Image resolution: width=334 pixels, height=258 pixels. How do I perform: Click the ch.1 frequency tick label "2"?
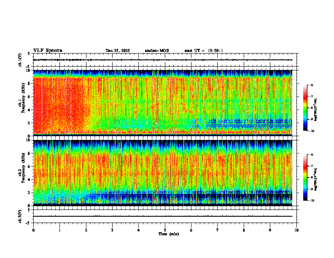coord(30,123)
